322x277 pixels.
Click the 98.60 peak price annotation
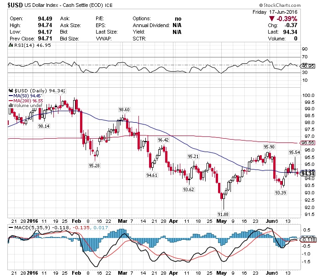point(124,110)
